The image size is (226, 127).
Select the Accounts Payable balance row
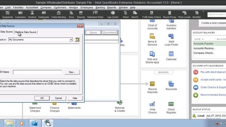pyautogui.click(x=209, y=44)
